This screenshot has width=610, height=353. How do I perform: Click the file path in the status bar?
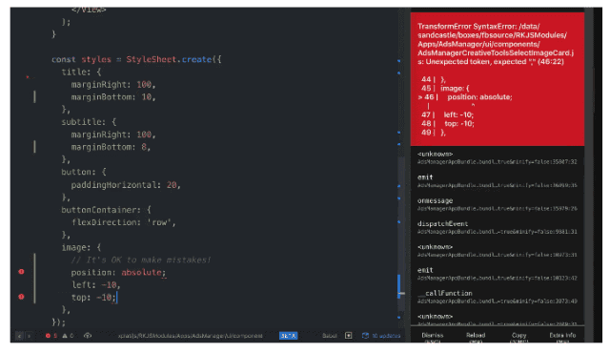(x=191, y=336)
